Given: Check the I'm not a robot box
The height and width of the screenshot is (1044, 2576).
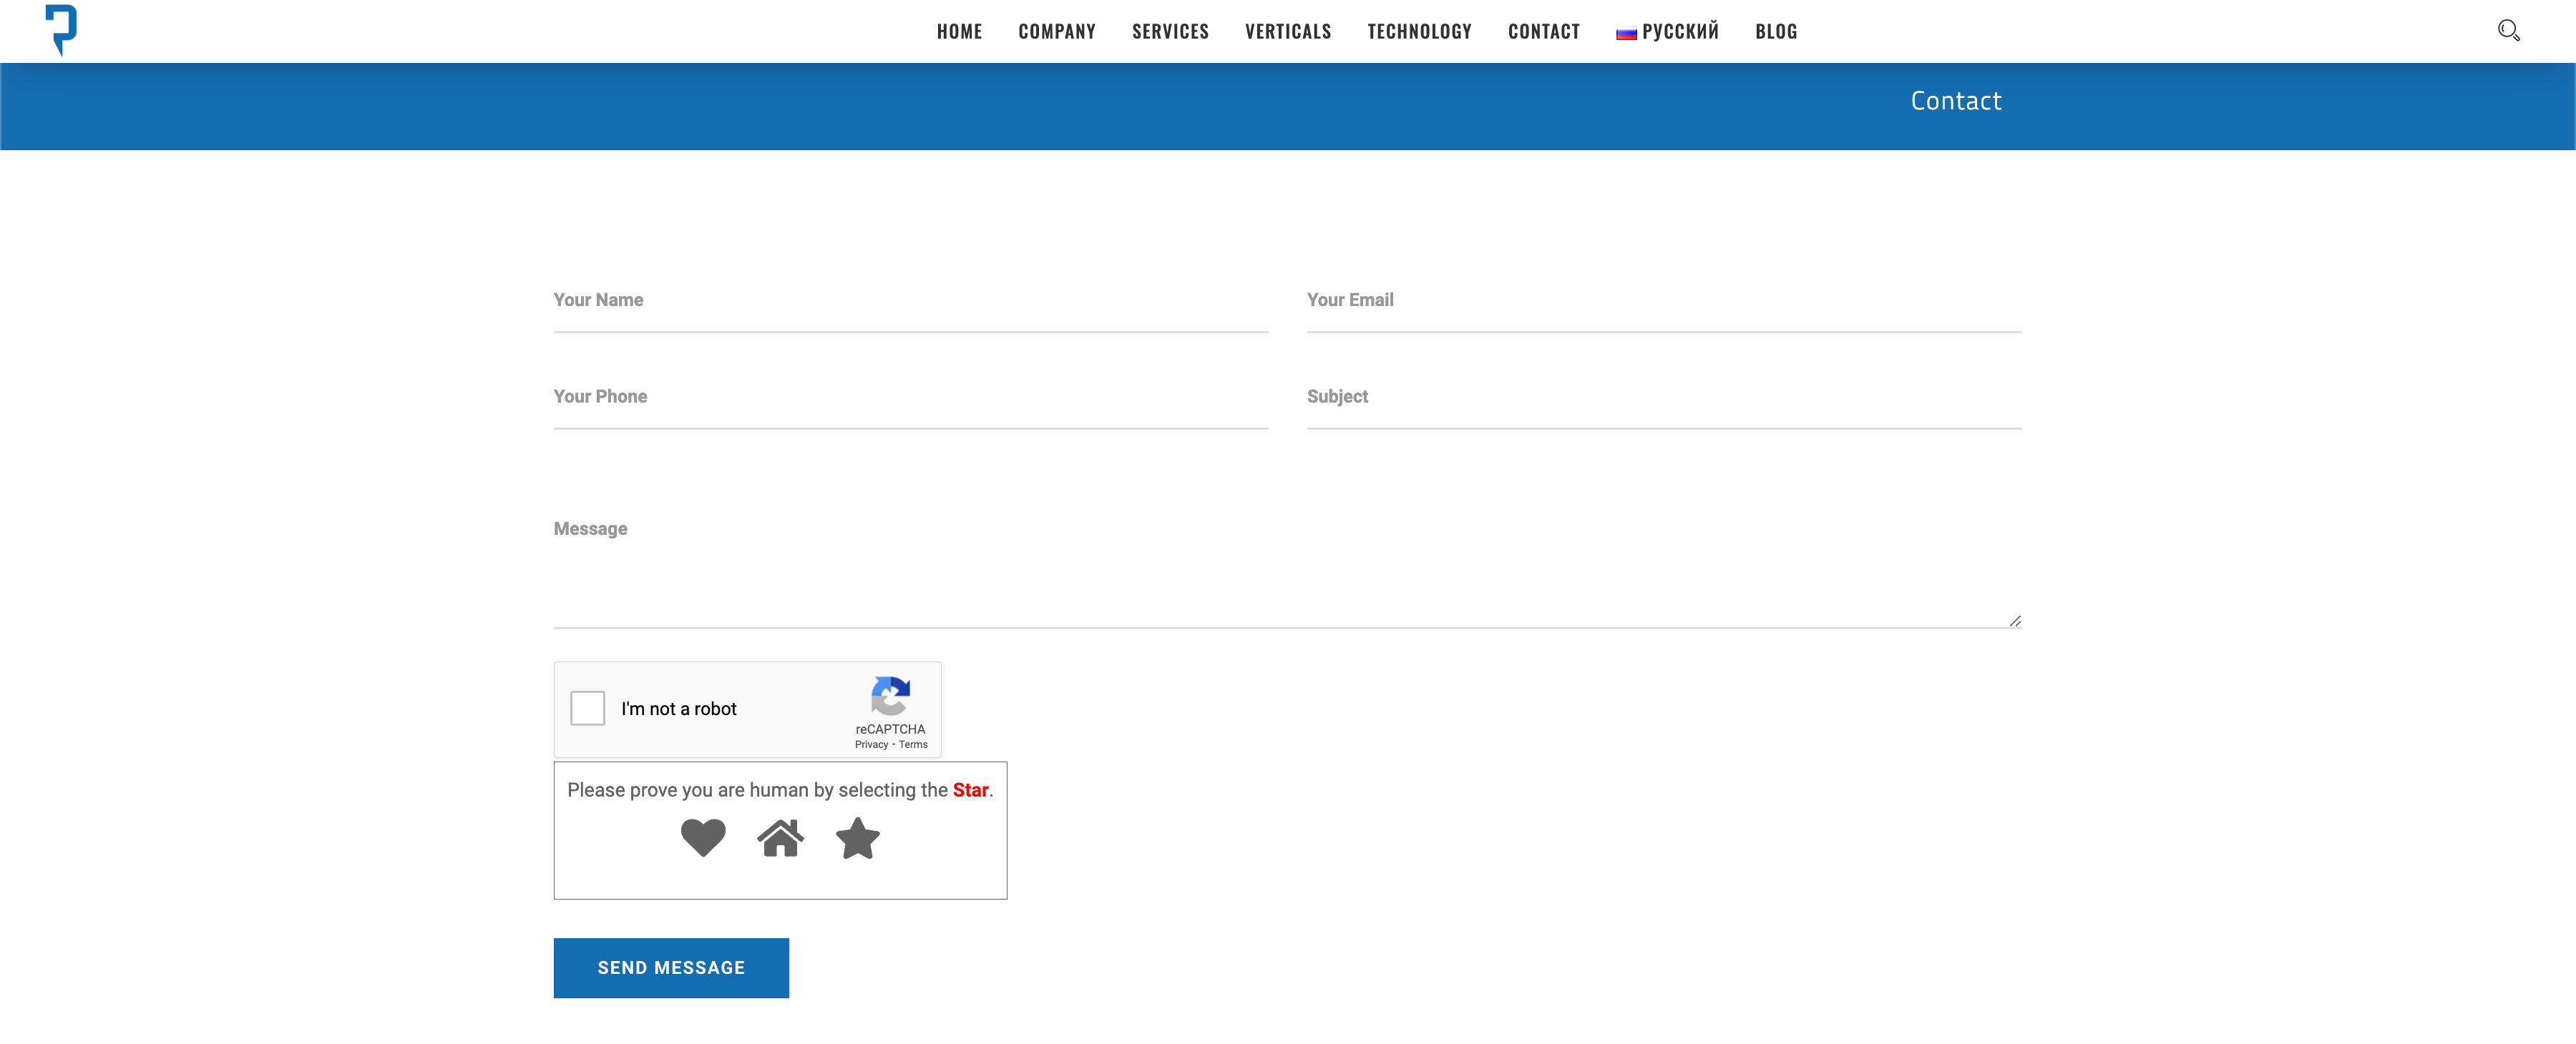Looking at the screenshot, I should (588, 709).
